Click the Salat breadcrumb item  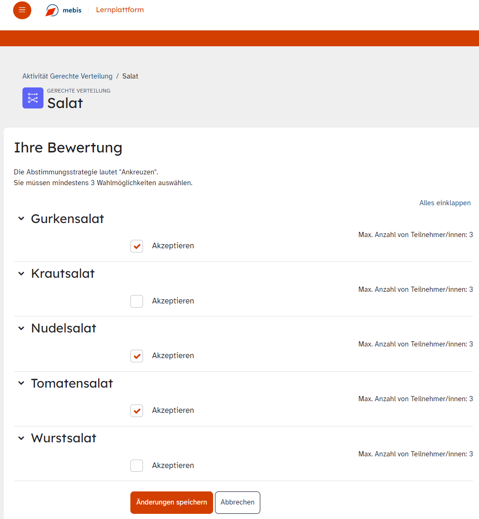tap(130, 76)
